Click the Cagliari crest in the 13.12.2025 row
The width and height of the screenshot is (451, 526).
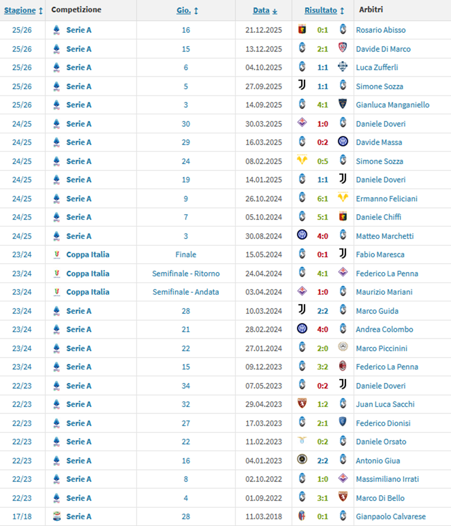click(343, 48)
